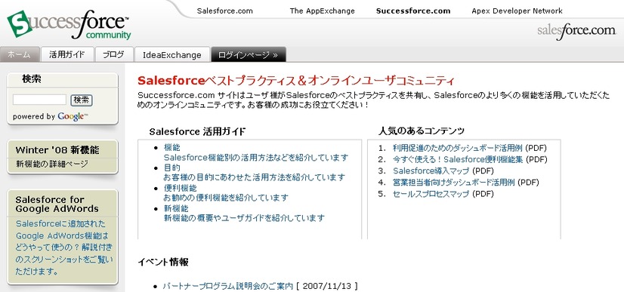
Task: Switch to the ホーム tab
Action: point(20,55)
